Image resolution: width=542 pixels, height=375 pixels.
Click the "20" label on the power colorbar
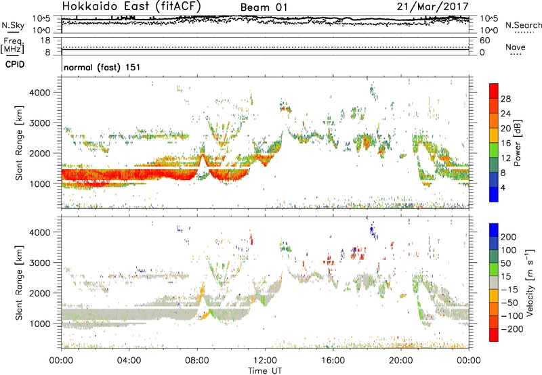pos(505,129)
